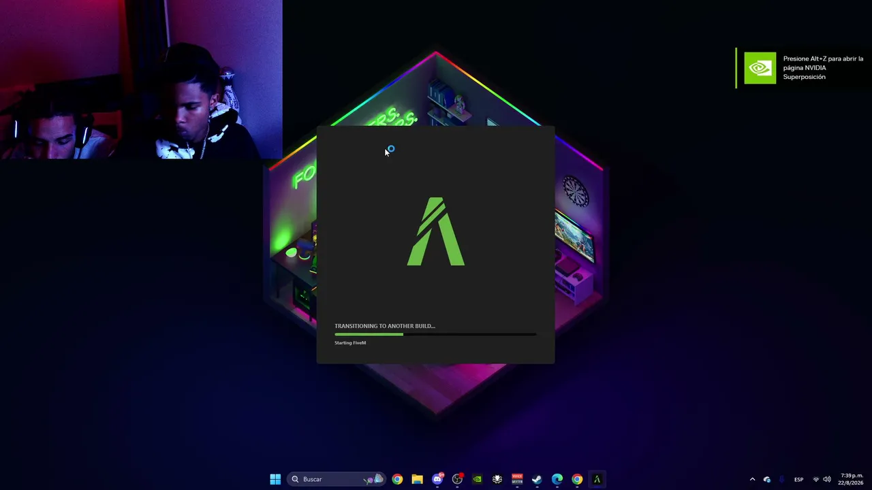Expand the hidden system tray icons chevron
The image size is (872, 490).
752,479
